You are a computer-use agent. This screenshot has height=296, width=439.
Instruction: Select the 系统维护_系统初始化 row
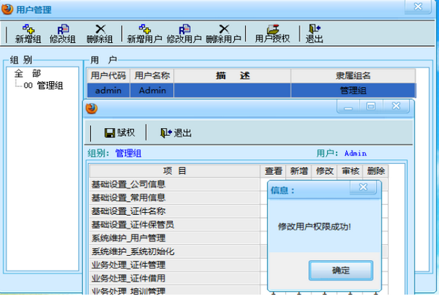pos(175,251)
